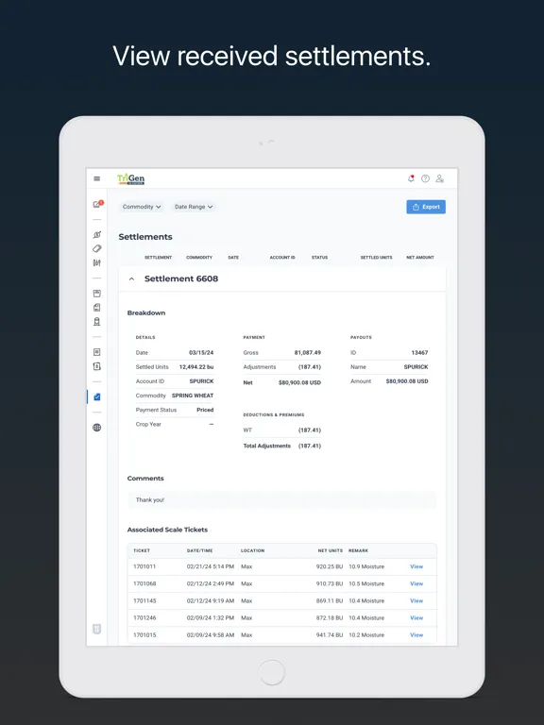Click the Gross value 81,087.49
This screenshot has width=544, height=725.
[308, 352]
